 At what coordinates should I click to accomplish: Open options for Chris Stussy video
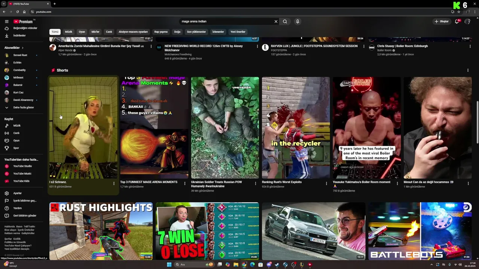pos(470,46)
